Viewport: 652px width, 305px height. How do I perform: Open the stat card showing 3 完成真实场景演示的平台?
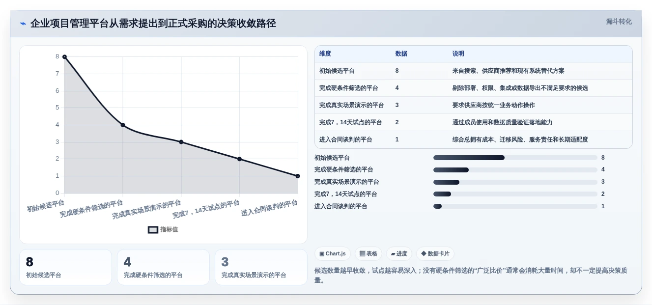(261, 267)
